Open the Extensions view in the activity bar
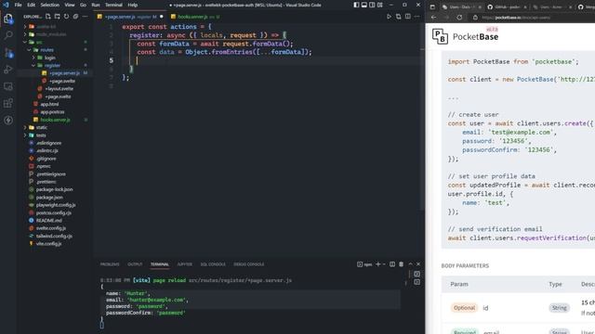The height and width of the screenshot is (334, 595). coord(8,103)
